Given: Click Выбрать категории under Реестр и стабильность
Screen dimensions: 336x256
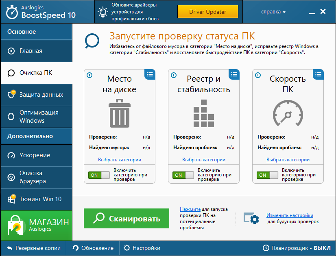Looking at the screenshot, I should click(x=204, y=160).
